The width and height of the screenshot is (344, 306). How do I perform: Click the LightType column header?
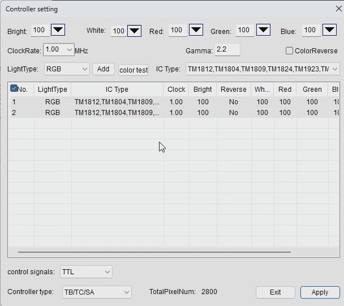(x=53, y=90)
